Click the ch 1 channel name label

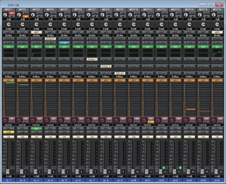click(x=9, y=180)
